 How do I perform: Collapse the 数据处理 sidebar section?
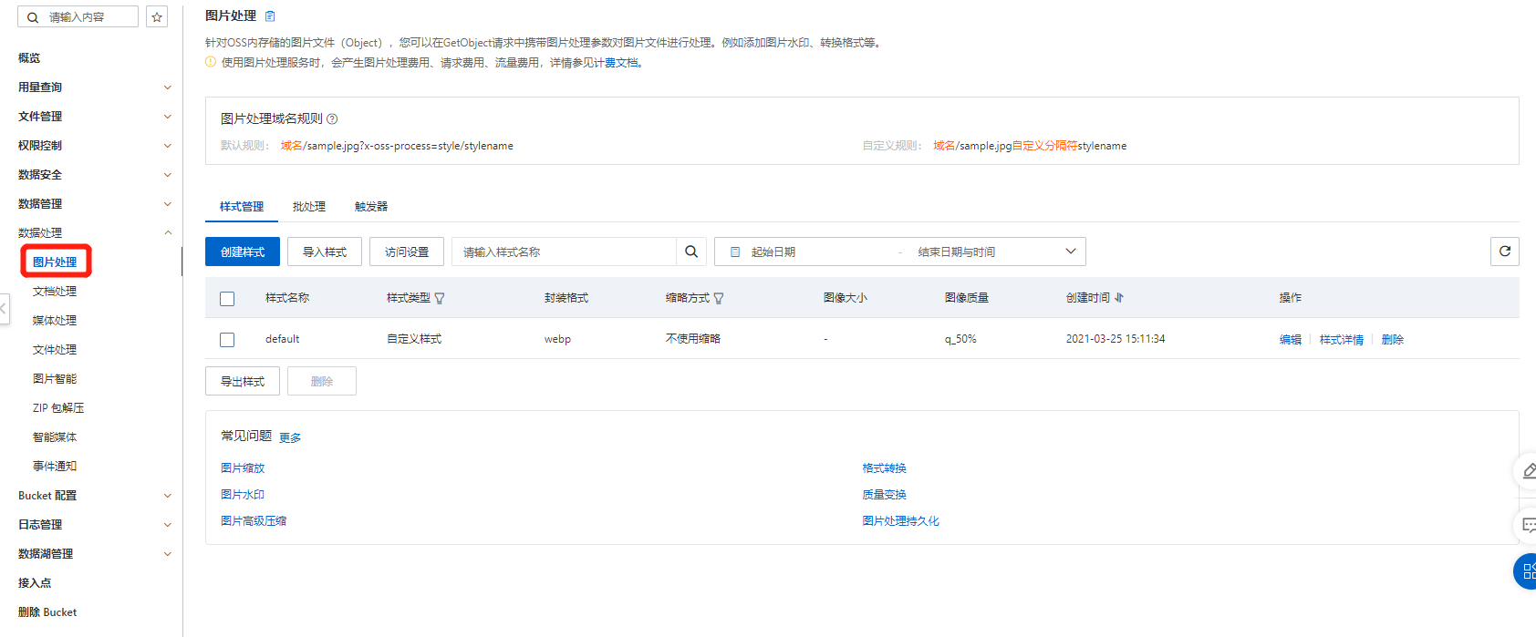167,233
